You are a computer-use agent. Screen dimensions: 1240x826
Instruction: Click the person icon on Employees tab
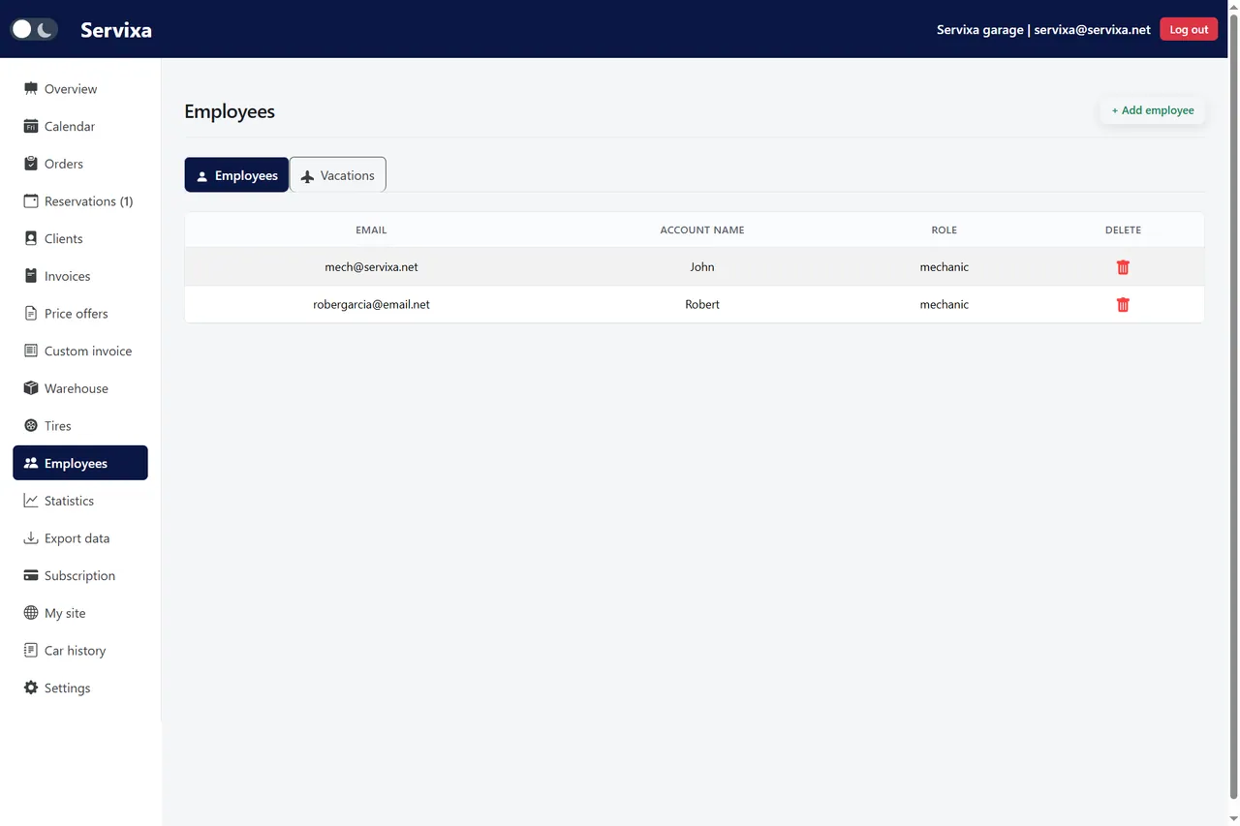point(202,176)
